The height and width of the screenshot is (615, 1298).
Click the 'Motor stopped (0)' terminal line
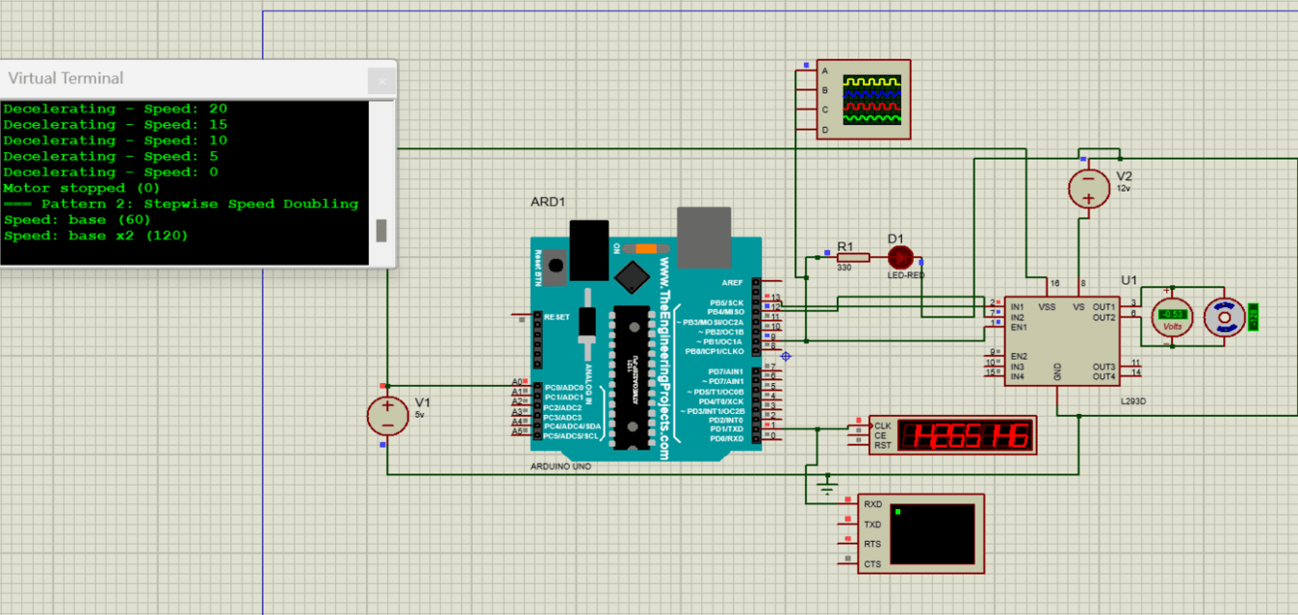point(82,188)
